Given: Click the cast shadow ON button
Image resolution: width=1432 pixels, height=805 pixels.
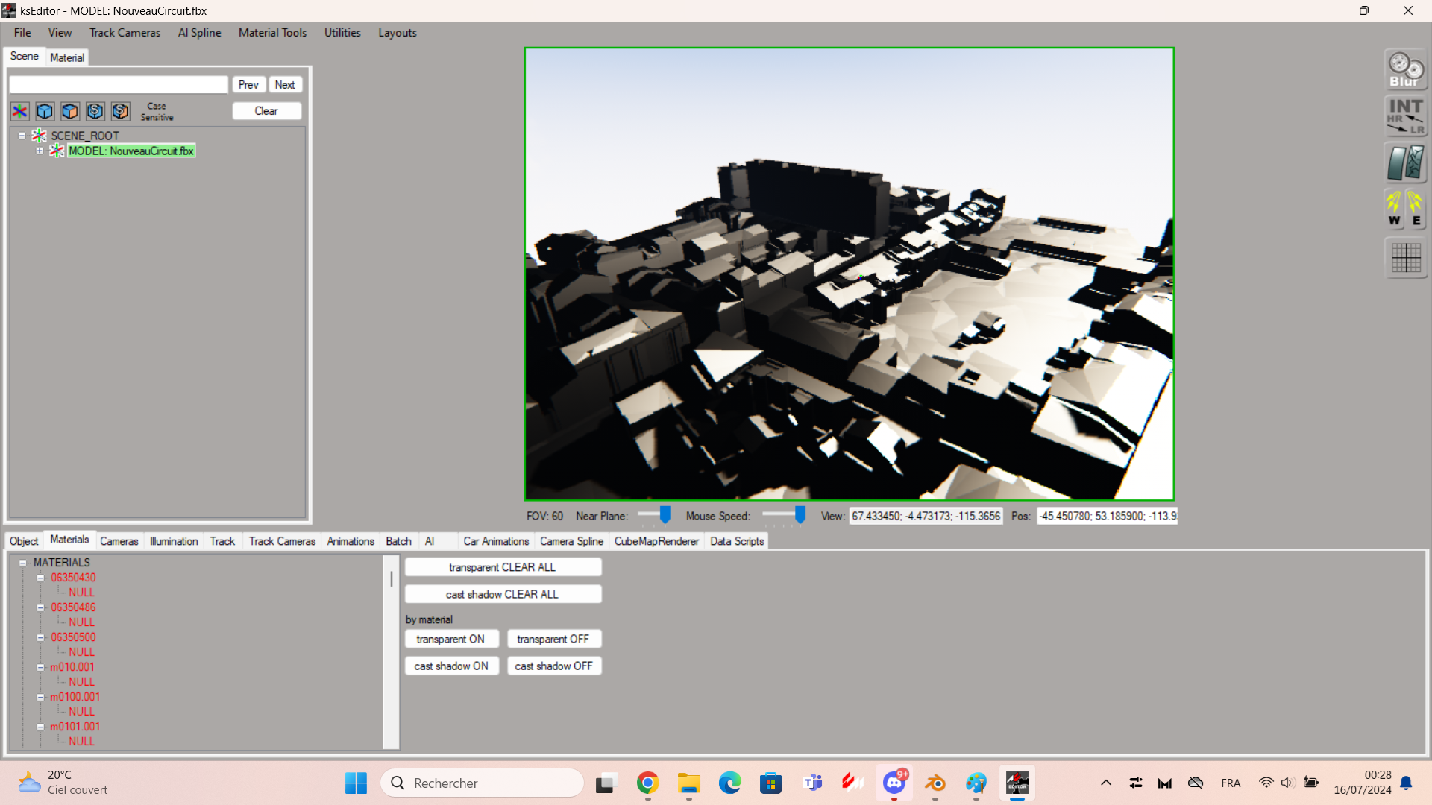Looking at the screenshot, I should 451,666.
